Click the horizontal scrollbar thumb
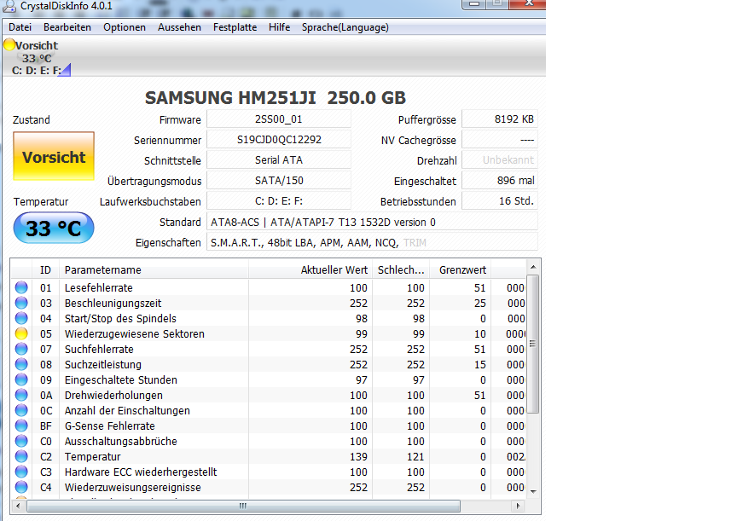This screenshot has height=521, width=737. [243, 506]
